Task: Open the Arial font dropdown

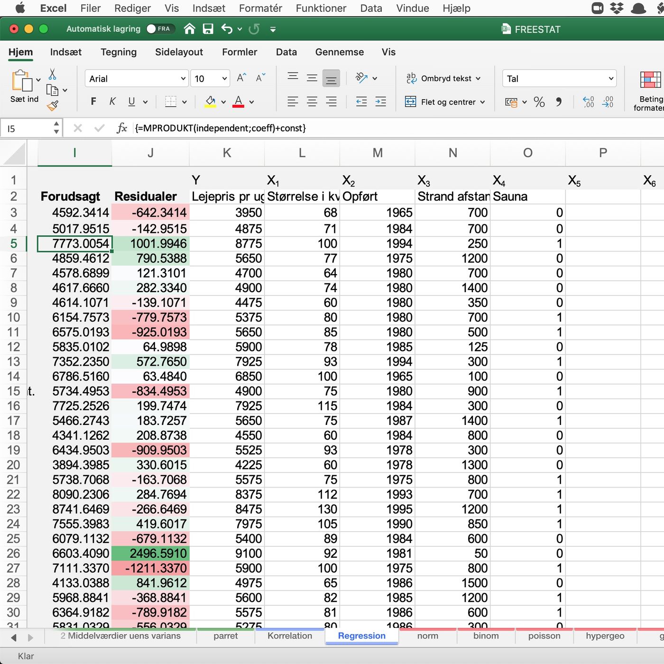Action: coord(183,78)
